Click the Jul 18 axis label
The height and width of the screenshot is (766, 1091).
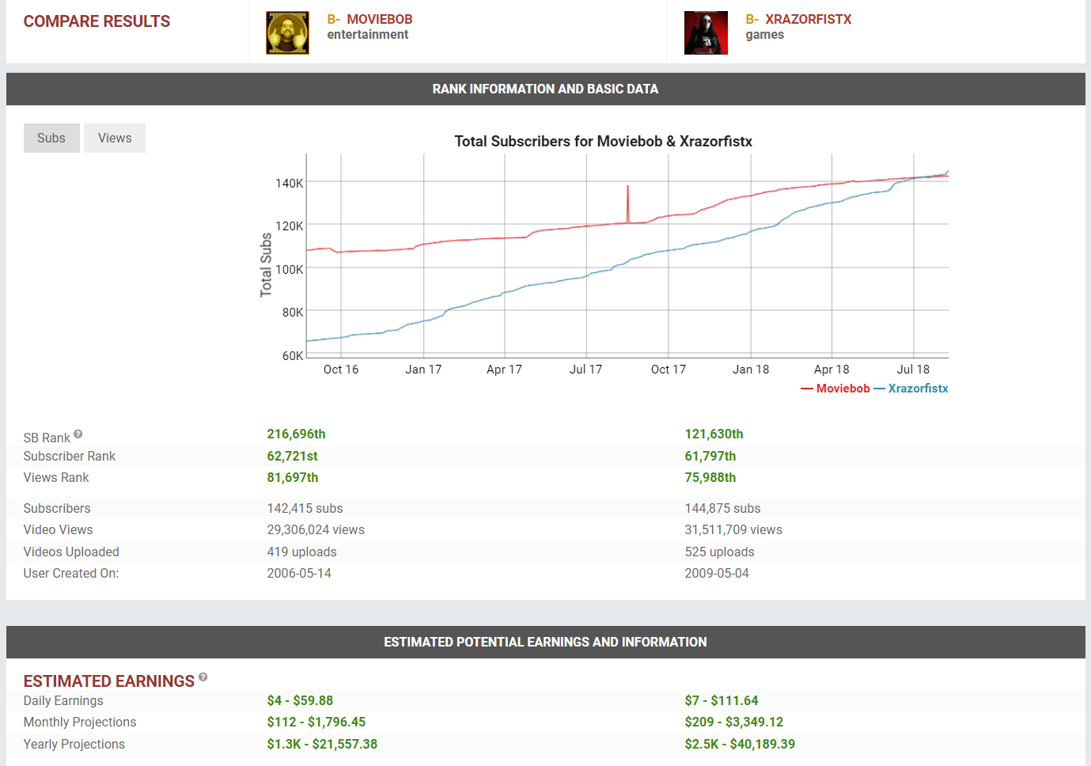pos(913,370)
